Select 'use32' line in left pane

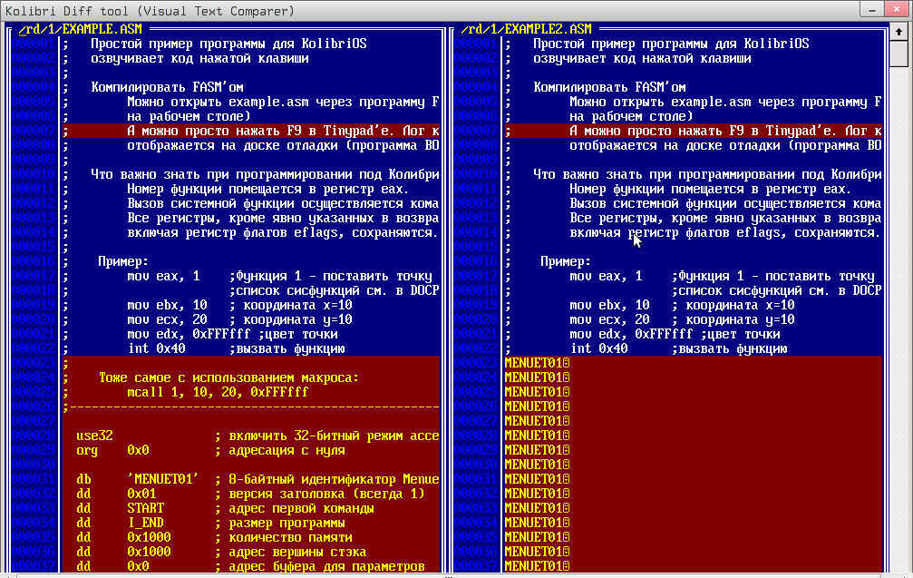(x=95, y=436)
